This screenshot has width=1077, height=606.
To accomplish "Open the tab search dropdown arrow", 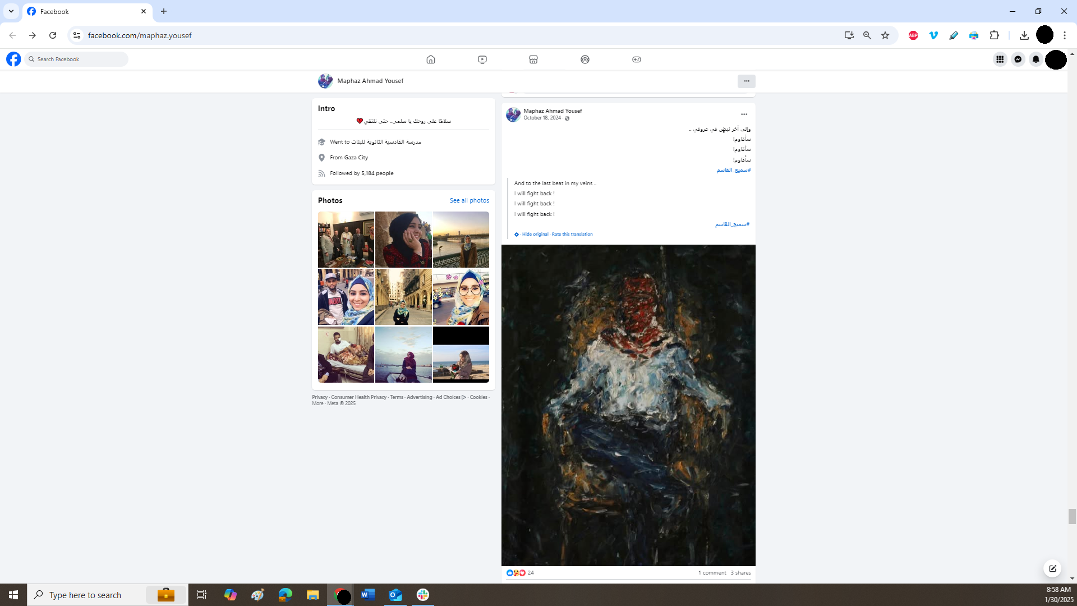I will pos(11,11).
